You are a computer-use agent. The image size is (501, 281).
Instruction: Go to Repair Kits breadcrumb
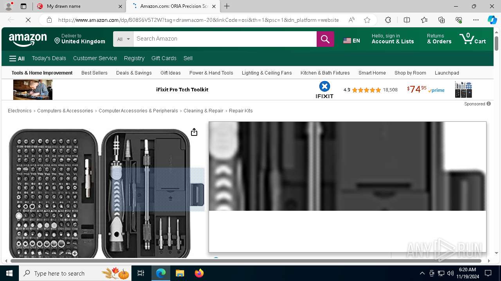pos(241,111)
